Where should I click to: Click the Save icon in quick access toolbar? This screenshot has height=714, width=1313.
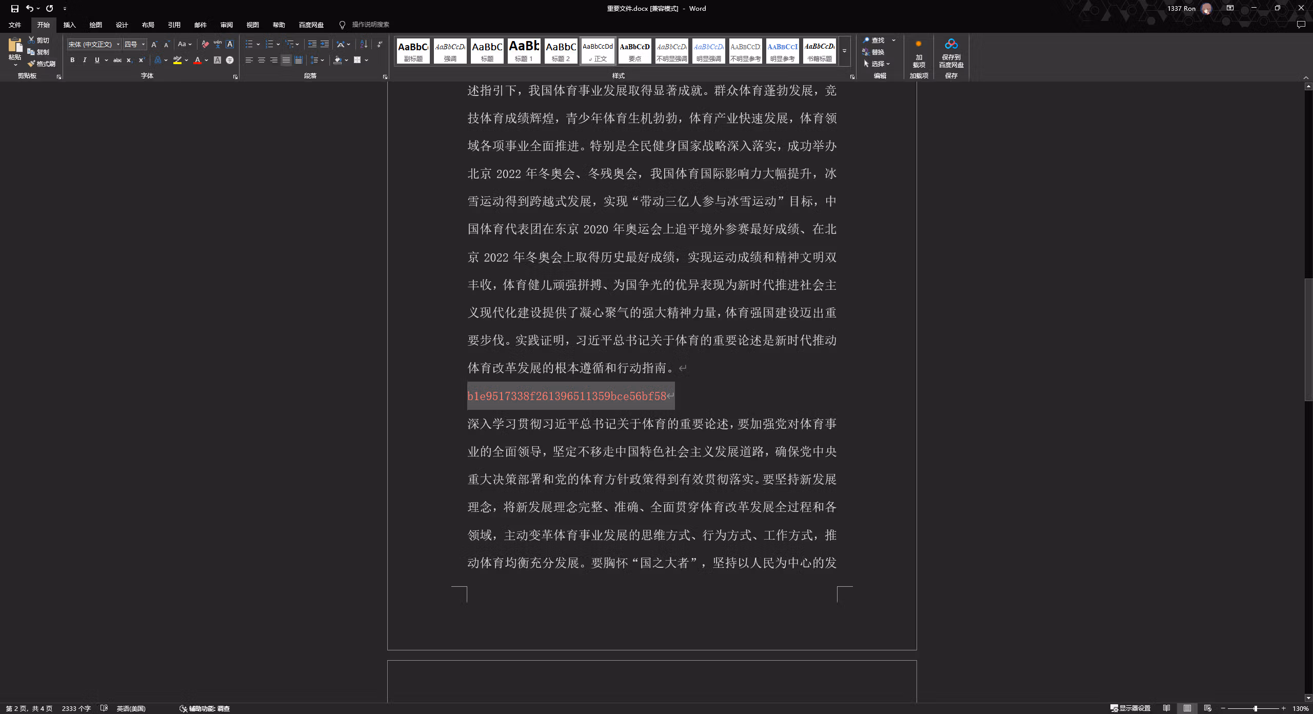coord(15,8)
